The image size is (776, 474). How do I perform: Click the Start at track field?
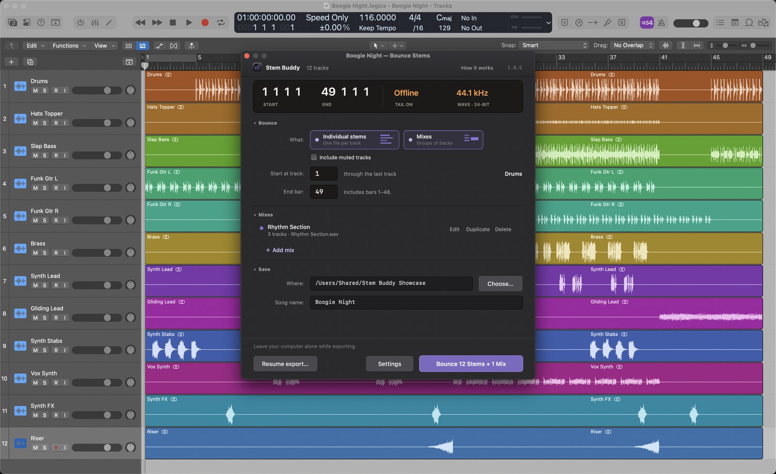click(x=323, y=174)
